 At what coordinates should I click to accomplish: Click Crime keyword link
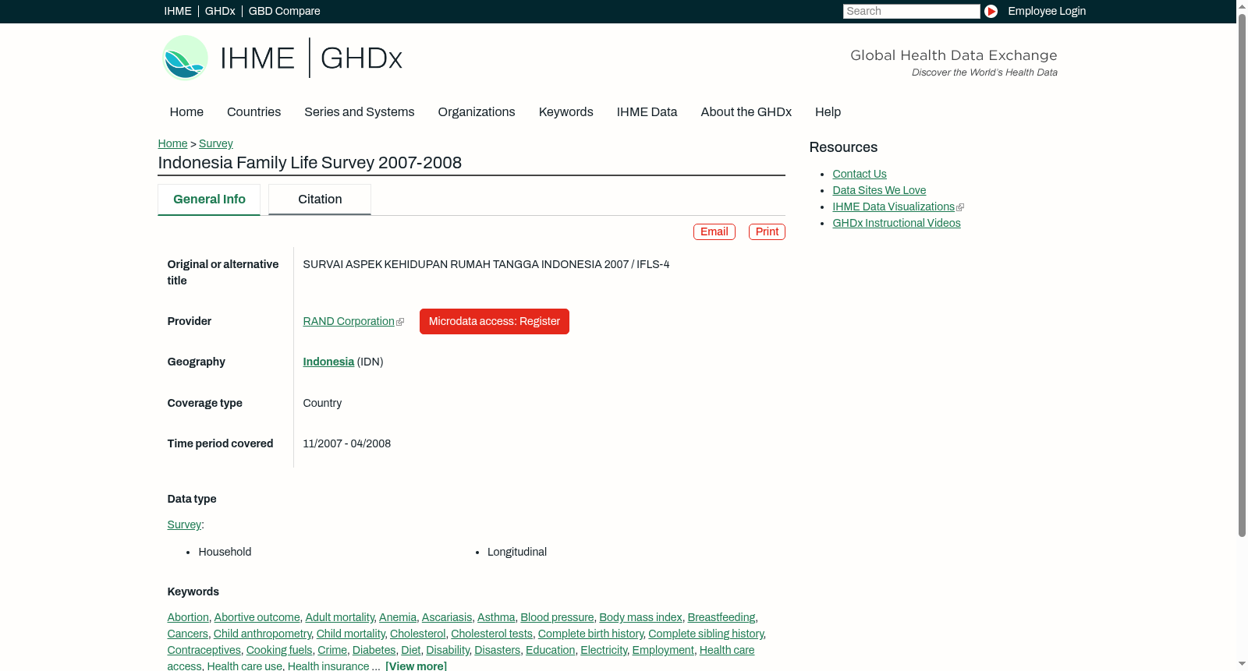click(332, 650)
